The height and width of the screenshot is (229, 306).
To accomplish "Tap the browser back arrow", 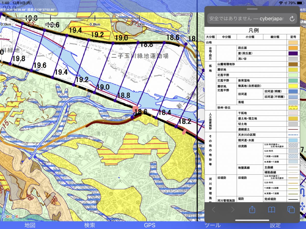I will pyautogui.click(x=213, y=209).
